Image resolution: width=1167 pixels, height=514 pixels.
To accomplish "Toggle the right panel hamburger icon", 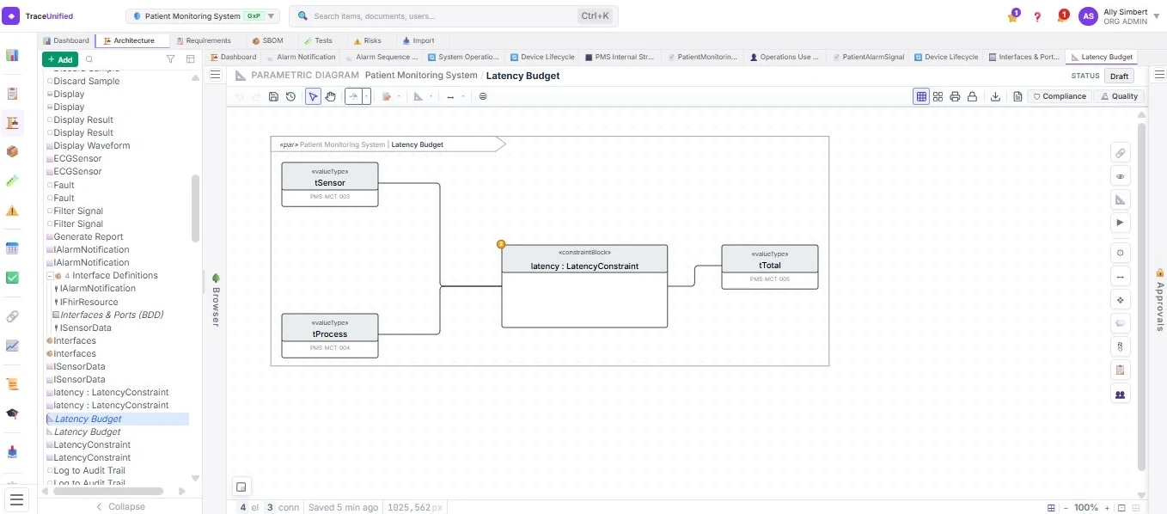I will pyautogui.click(x=1158, y=76).
